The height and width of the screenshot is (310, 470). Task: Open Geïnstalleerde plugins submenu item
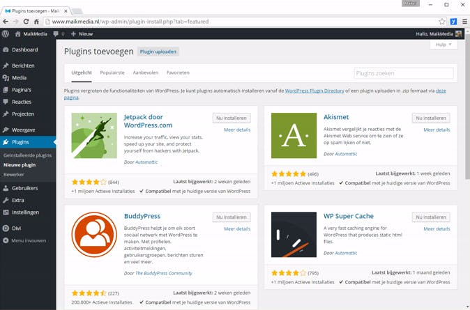tap(28, 155)
